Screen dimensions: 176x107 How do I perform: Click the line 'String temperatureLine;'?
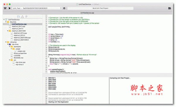[57, 49]
